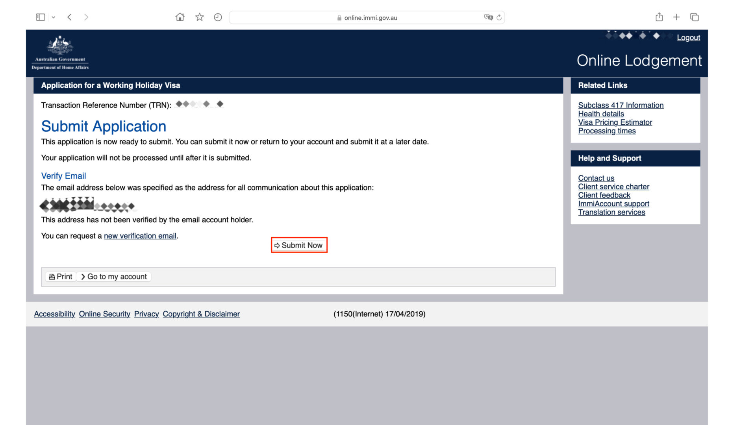Show tab overview icon
Image resolution: width=756 pixels, height=425 pixels.
pos(695,17)
